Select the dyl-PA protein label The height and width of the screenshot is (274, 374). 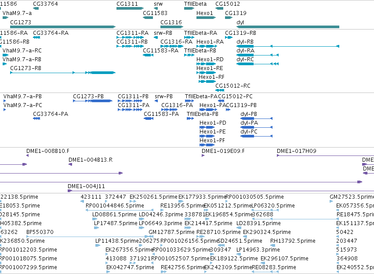[x=249, y=122]
